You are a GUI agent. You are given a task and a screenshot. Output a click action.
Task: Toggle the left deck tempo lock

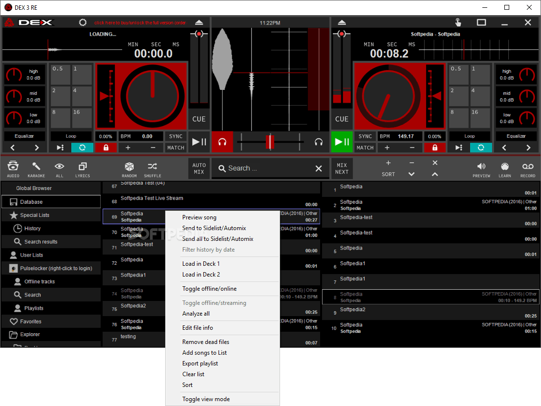pos(106,148)
